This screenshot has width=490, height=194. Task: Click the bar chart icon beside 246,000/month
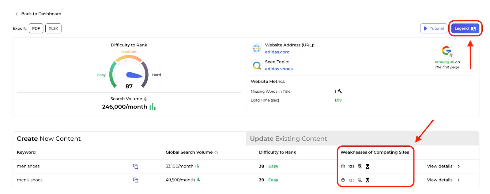tap(153, 107)
